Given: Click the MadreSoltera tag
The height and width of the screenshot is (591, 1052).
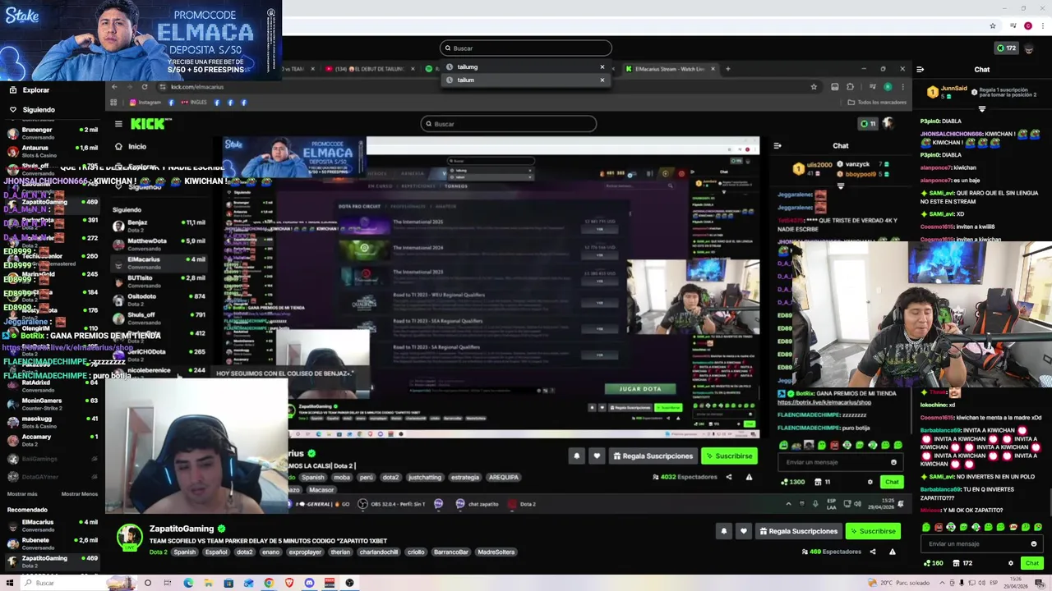Looking at the screenshot, I should coord(496,552).
